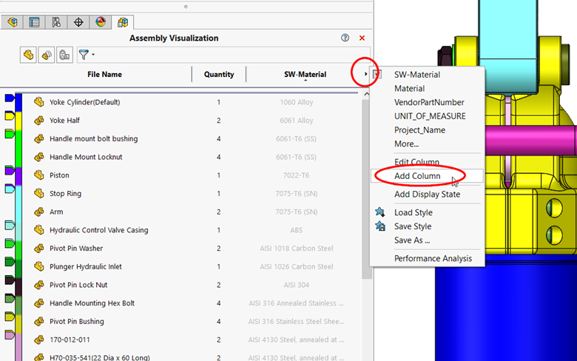The height and width of the screenshot is (361, 577).
Task: Open the DimXpertManager crosshair tab
Action: tap(78, 22)
